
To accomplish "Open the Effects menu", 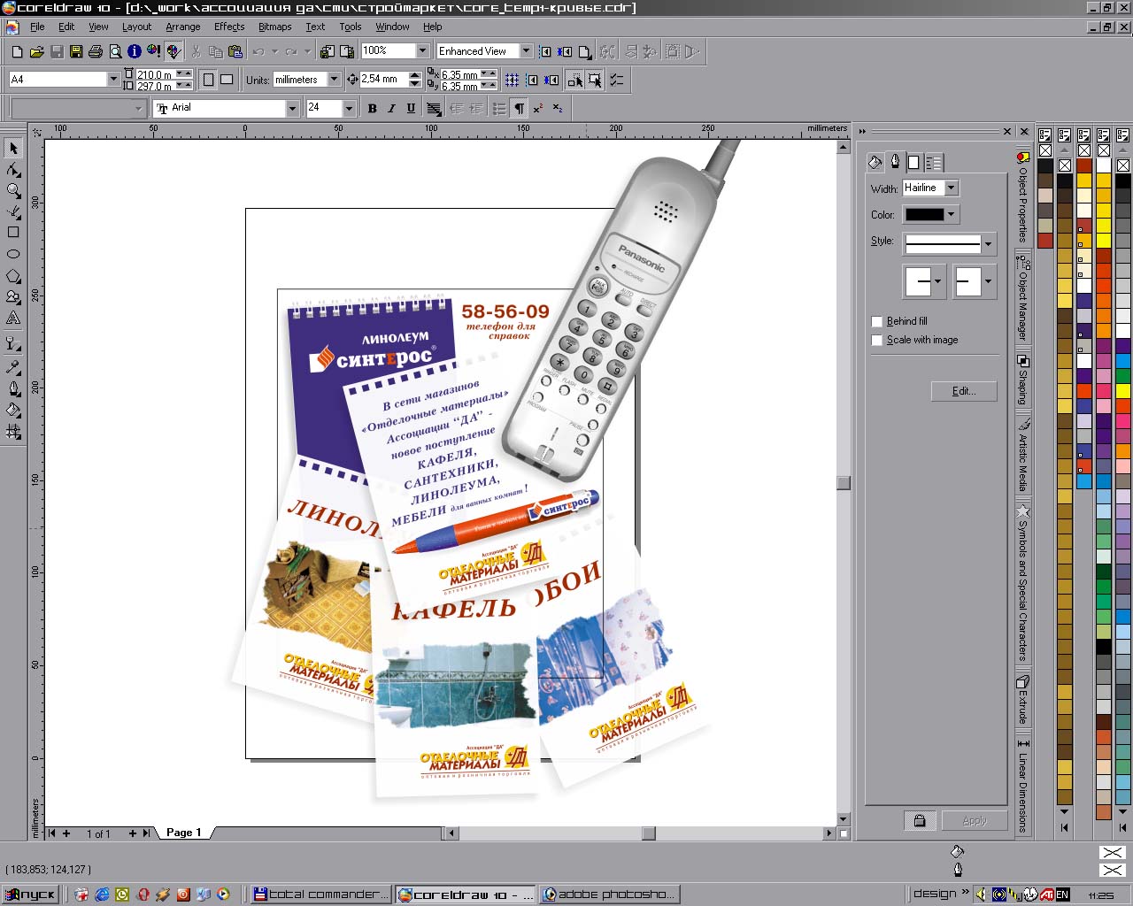I will tap(229, 27).
